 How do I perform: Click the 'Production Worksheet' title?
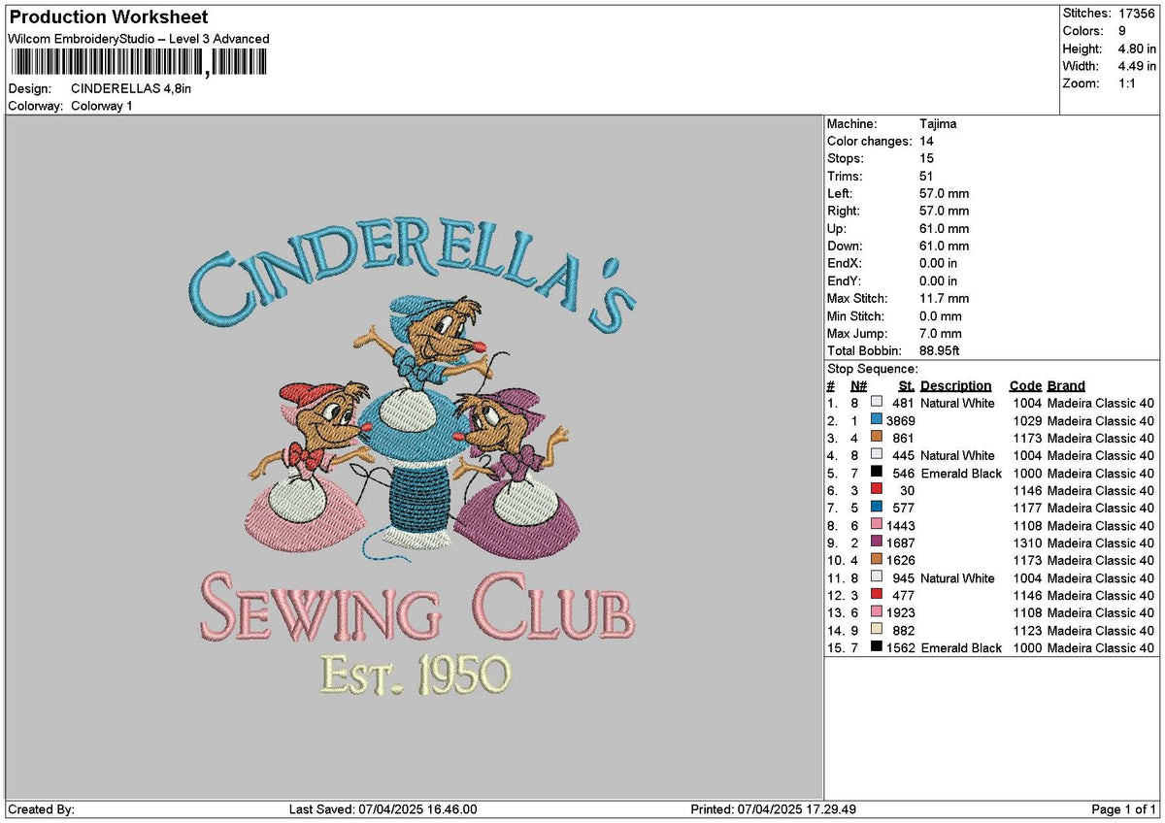point(108,17)
